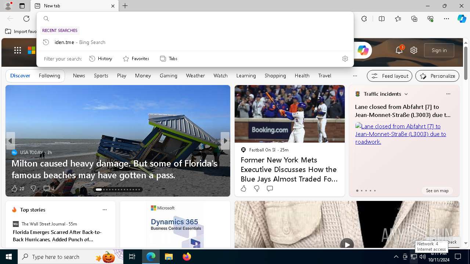Filter search by Tabs
The height and width of the screenshot is (264, 470).
(x=169, y=59)
